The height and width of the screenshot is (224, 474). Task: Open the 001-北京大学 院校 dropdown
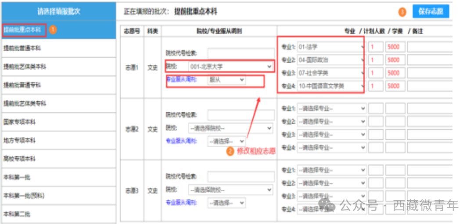point(230,67)
